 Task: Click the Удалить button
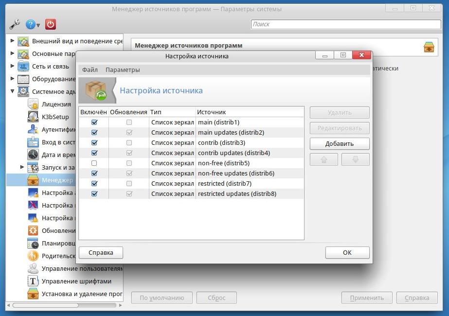point(340,112)
